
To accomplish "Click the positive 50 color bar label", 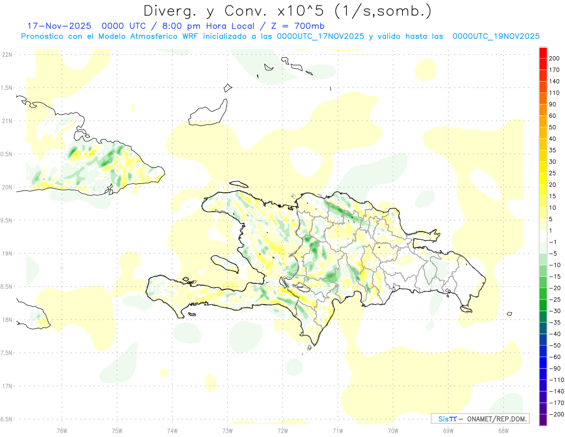I will point(553,127).
